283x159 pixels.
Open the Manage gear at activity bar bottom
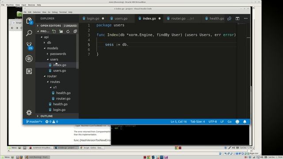[x=29, y=113]
